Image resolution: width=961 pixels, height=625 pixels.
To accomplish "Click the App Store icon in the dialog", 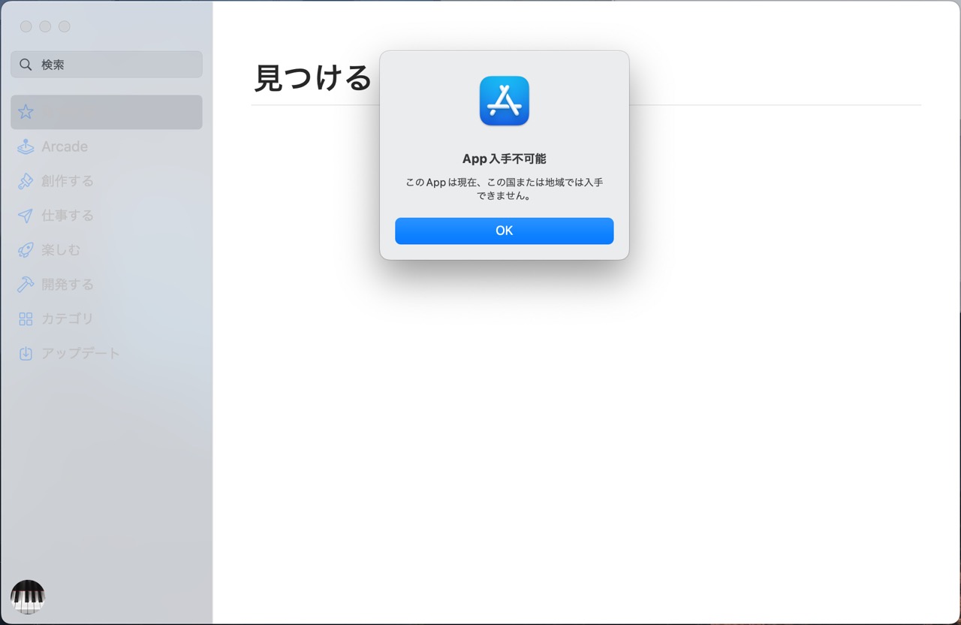I will pos(504,101).
